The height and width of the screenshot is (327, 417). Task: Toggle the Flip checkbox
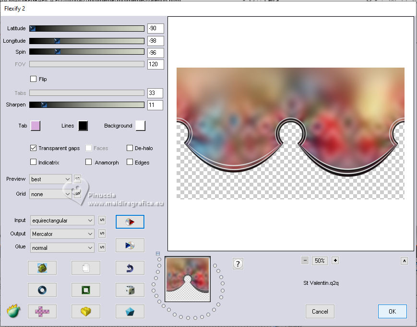pyautogui.click(x=33, y=79)
